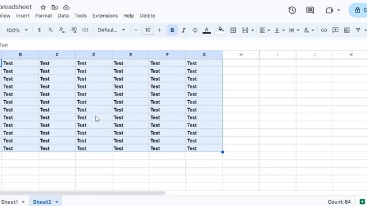
Task: Click the insert chart icon
Action: tap(347, 30)
